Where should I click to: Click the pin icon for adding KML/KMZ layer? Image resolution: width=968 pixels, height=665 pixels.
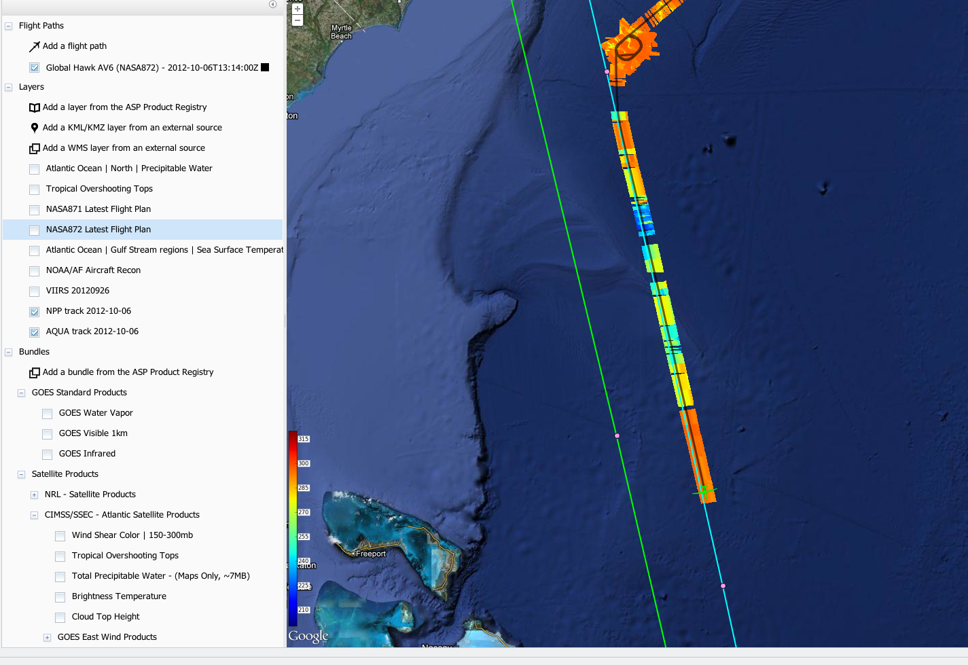[x=35, y=128]
